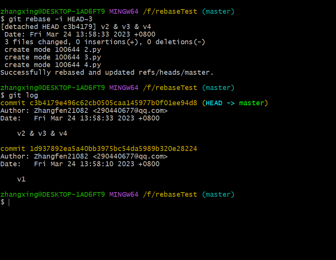Click commit hash c3b4179e496c62cb0505caa145977b0f01ee94d8
Screen dimensions: 336x260
[x=114, y=103]
